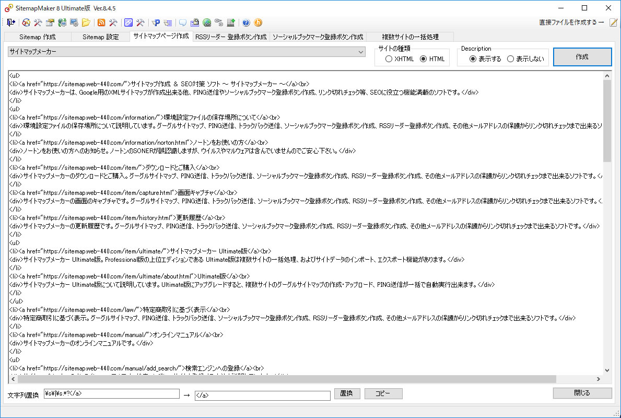Switch to Sitemap 設定 tab
This screenshot has width=621, height=418.
click(x=101, y=37)
